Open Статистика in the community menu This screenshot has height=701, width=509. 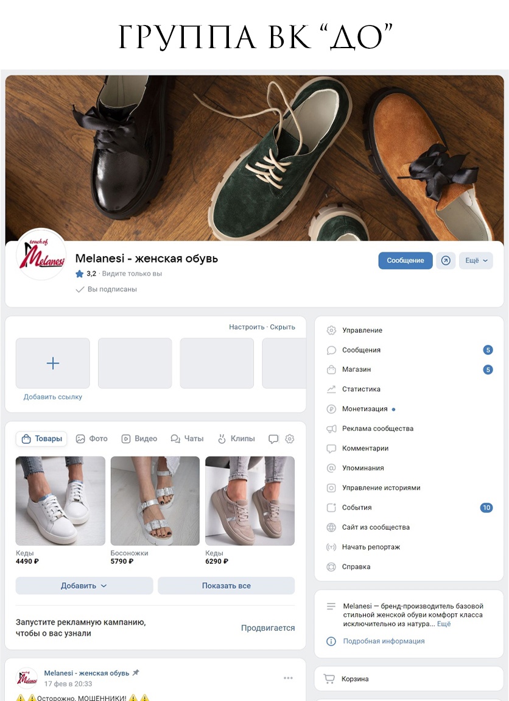pyautogui.click(x=409, y=390)
